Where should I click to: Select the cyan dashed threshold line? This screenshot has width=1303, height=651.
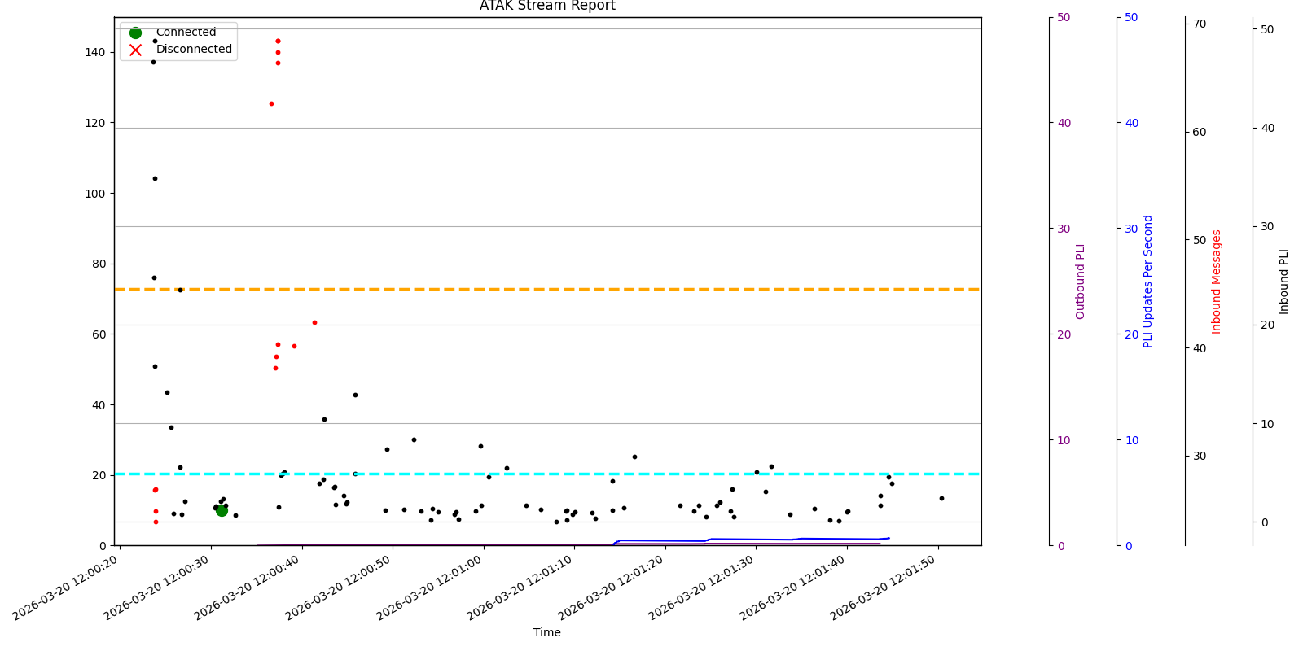click(570, 474)
